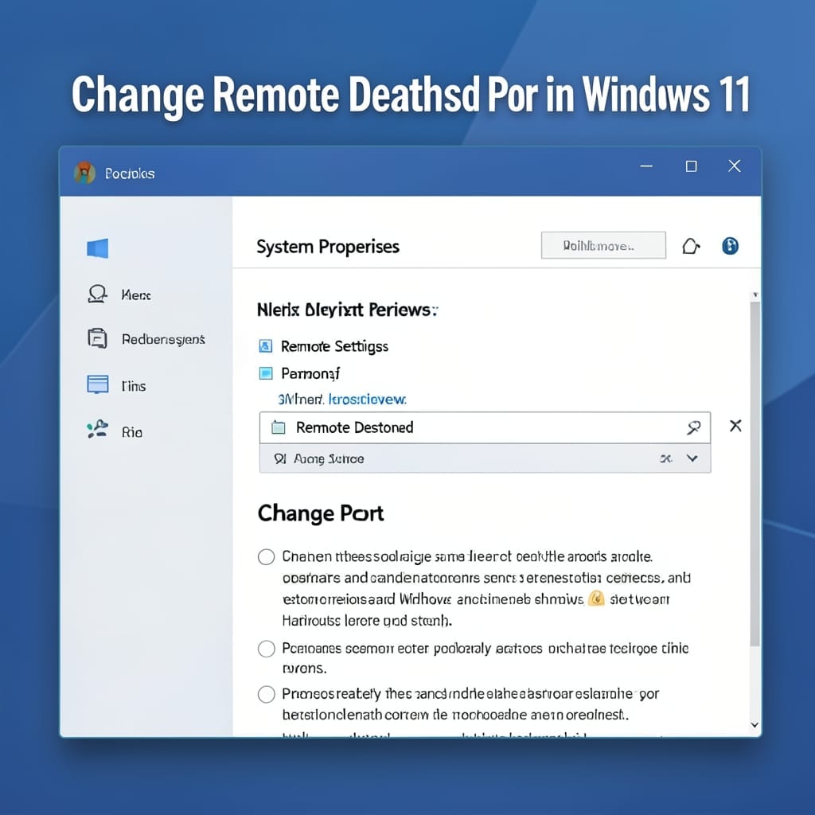Click the monitor icon beside Tins
815x815 pixels.
98,384
